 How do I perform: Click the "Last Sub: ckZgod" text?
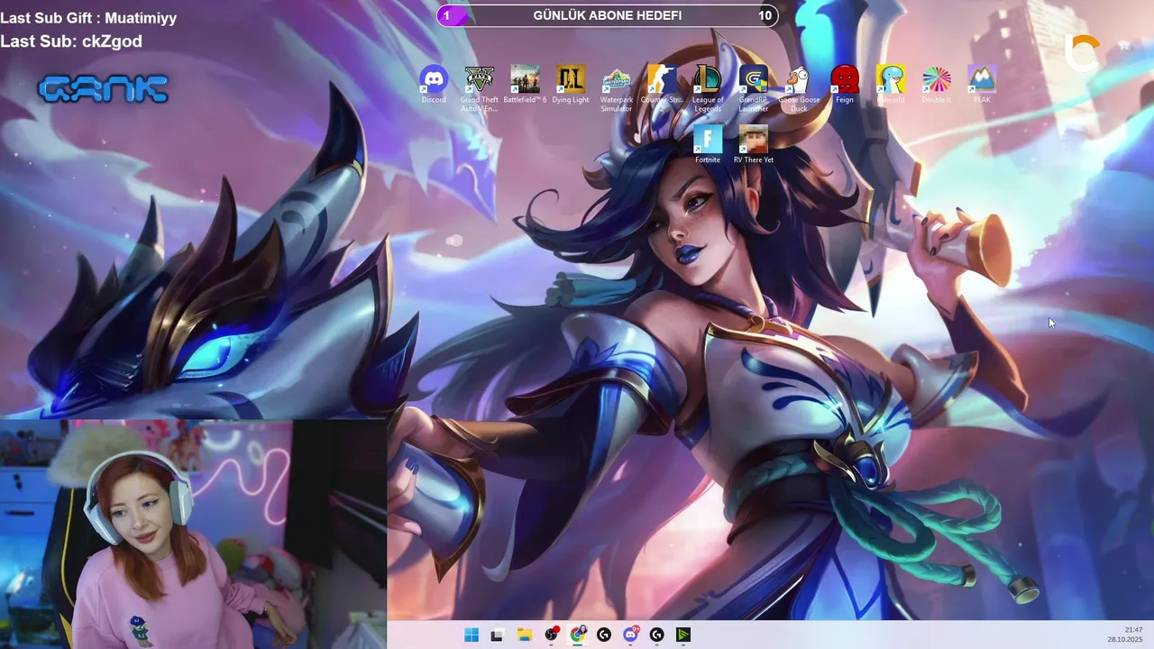click(x=71, y=41)
